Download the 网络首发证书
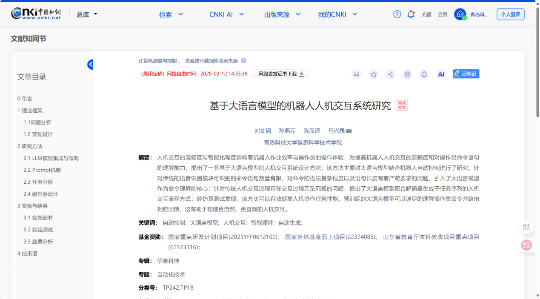The width and height of the screenshot is (540, 299). 281,74
